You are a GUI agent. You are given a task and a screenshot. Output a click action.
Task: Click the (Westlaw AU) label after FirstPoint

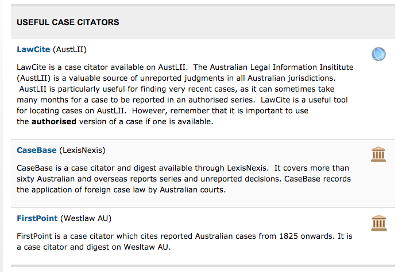click(86, 218)
